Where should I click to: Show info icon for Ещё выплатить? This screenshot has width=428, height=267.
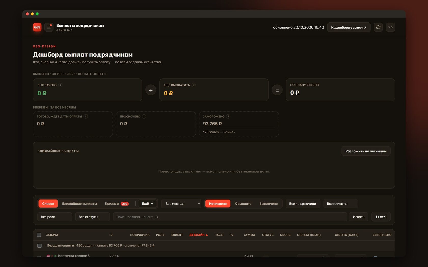tap(194, 85)
